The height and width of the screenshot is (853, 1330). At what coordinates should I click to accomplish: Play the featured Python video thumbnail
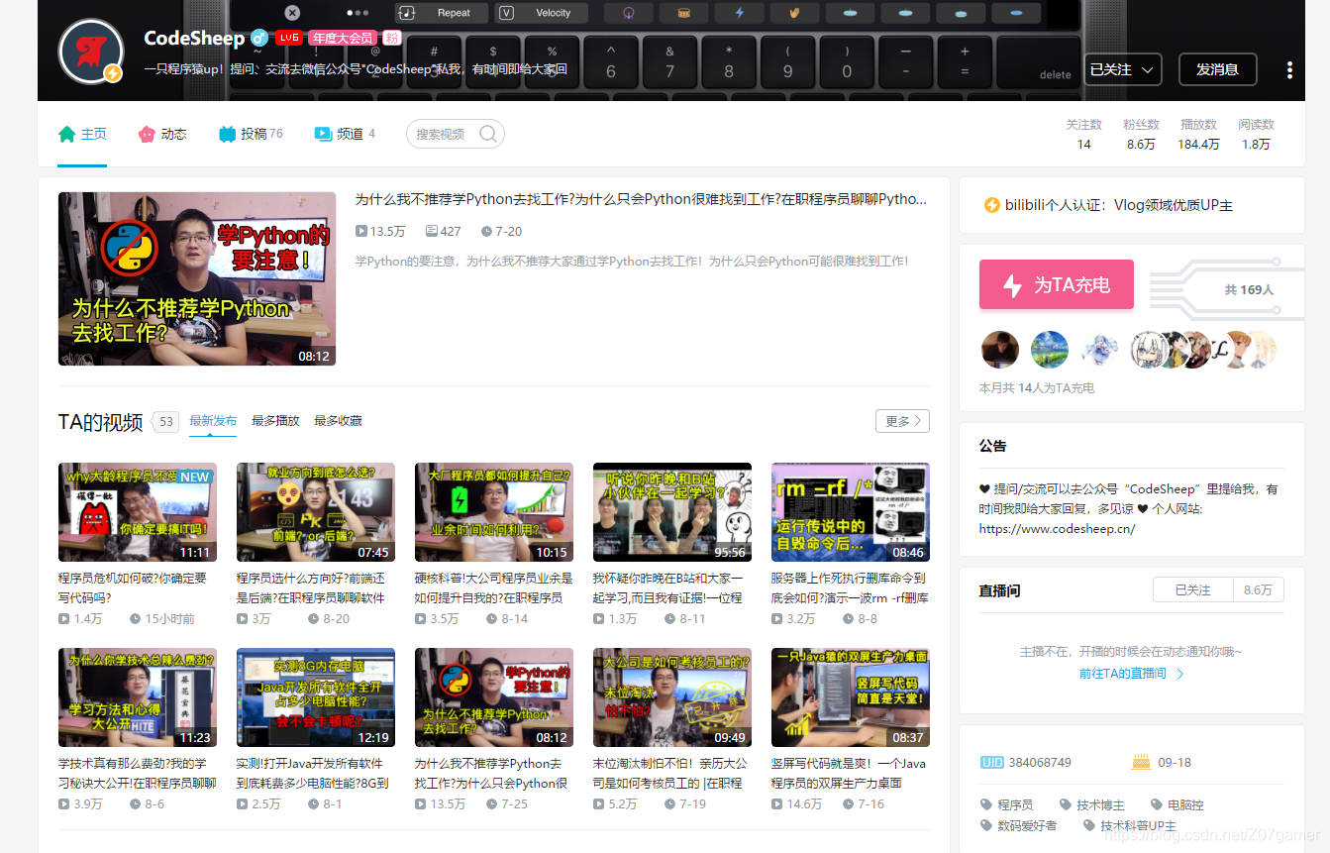[x=196, y=278]
